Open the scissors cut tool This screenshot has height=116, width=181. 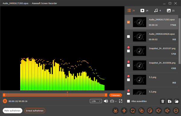tap(115, 111)
